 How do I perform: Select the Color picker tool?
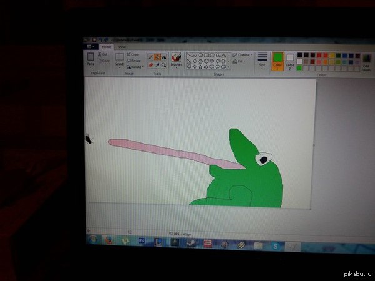click(x=157, y=65)
